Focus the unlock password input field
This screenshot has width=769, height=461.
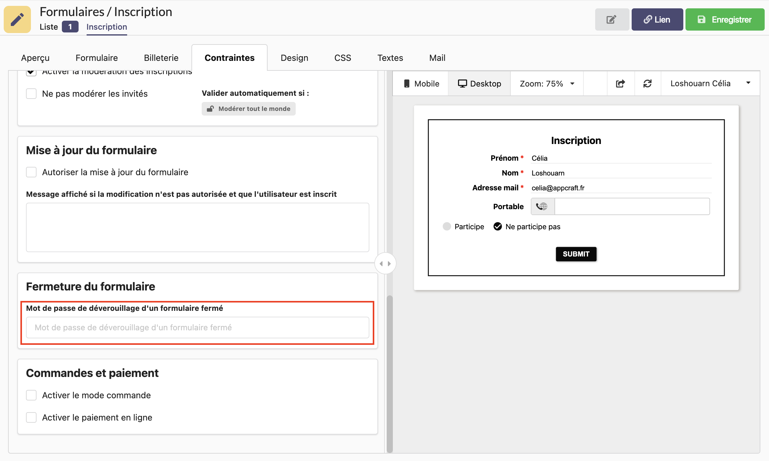coord(197,328)
